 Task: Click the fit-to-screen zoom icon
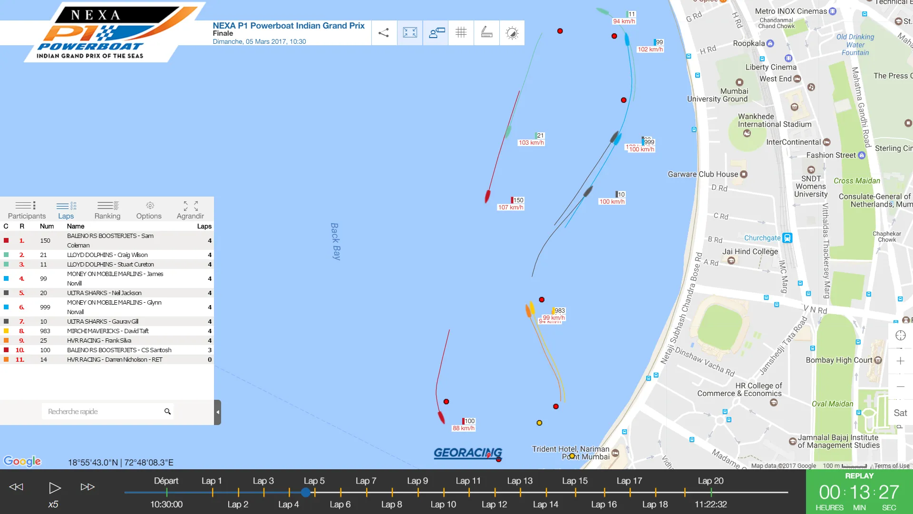(x=410, y=33)
